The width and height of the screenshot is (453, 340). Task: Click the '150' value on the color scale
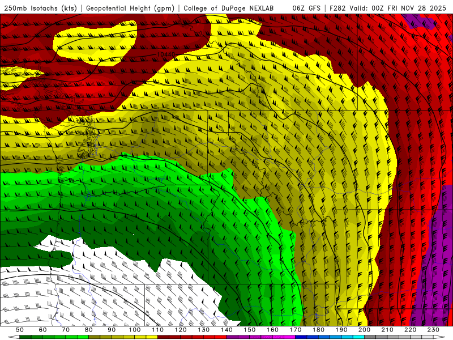(x=250, y=330)
